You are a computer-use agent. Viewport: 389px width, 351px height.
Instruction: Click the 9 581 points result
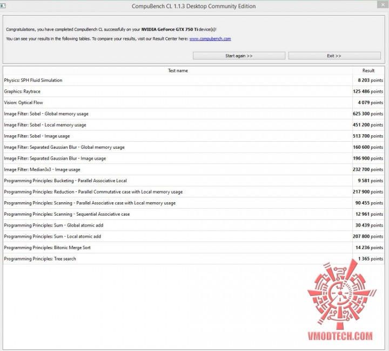371,181
